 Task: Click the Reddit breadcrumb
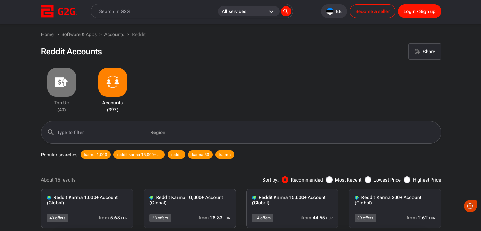(x=139, y=34)
